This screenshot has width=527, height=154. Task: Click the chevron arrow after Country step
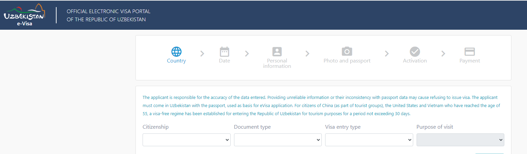203,53
